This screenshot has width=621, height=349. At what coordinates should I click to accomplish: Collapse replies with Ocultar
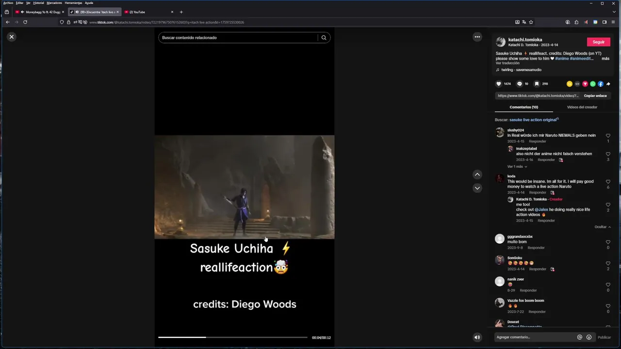coord(603,227)
